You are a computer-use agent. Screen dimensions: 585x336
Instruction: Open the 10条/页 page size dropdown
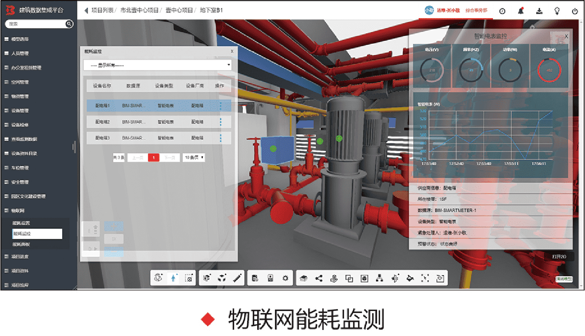(x=194, y=158)
